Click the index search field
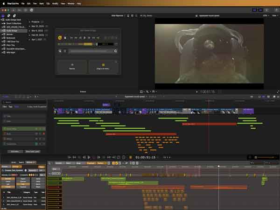The image size is (280, 210). (24, 102)
